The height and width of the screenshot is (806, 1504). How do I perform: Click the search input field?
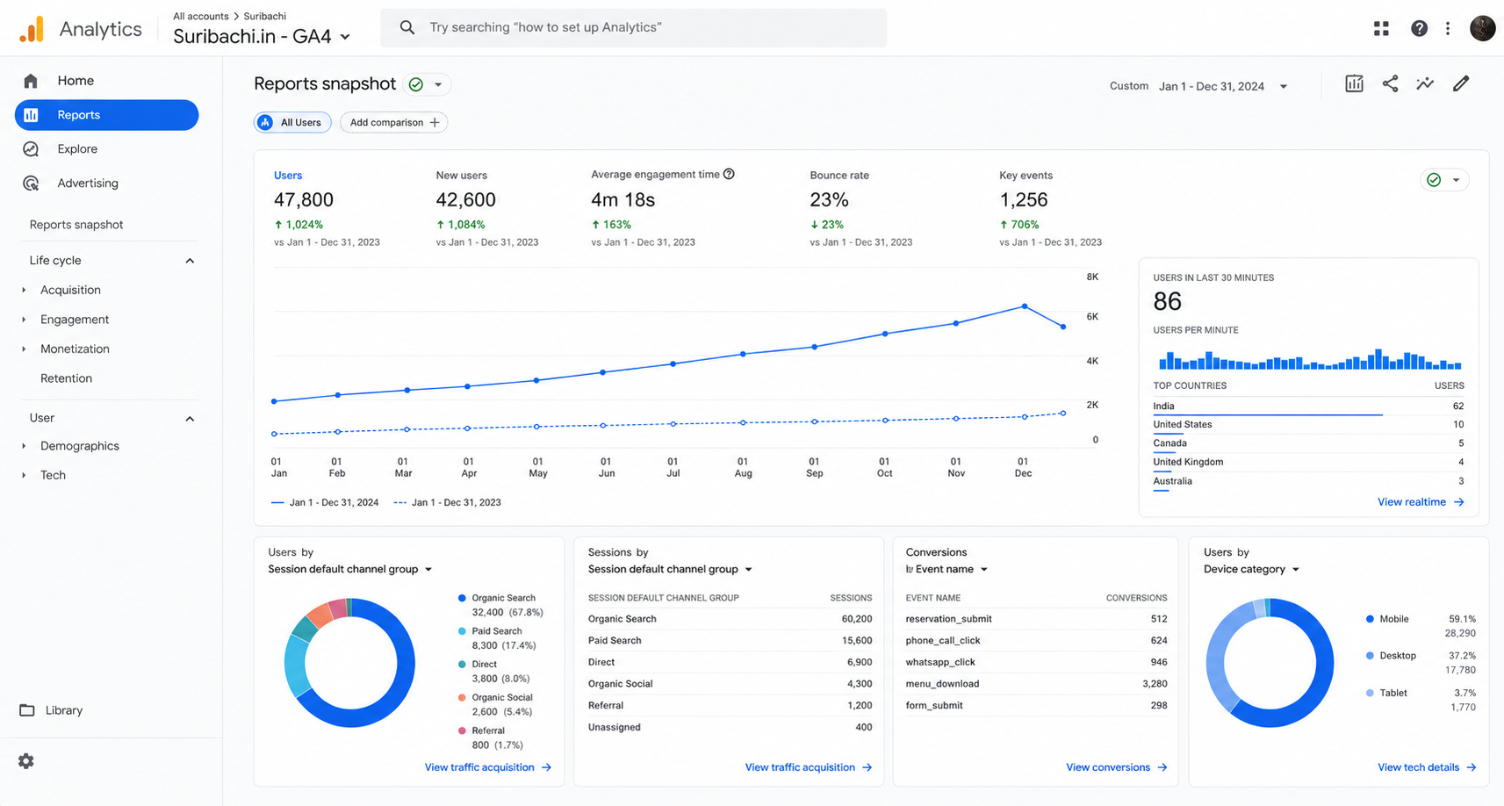tap(633, 28)
